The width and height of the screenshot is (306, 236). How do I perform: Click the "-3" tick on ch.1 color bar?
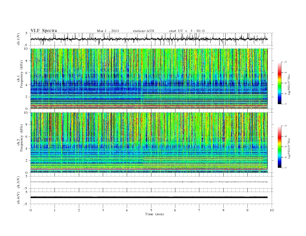click(285, 62)
